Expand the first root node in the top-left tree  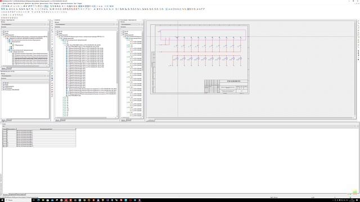[x=2, y=31]
